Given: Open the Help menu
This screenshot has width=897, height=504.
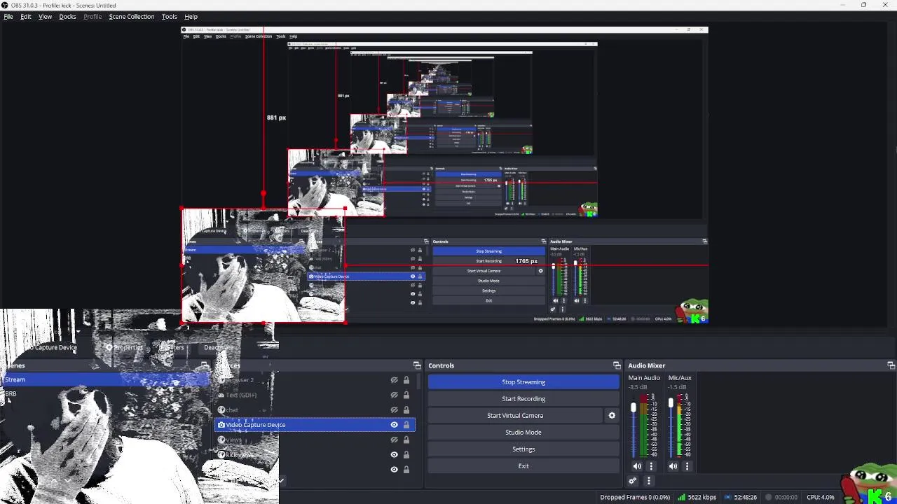Looking at the screenshot, I should pos(191,16).
